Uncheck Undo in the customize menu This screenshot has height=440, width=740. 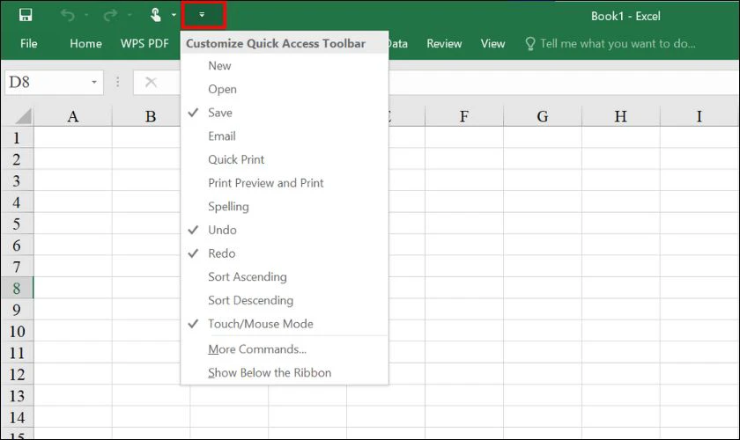[x=285, y=231]
